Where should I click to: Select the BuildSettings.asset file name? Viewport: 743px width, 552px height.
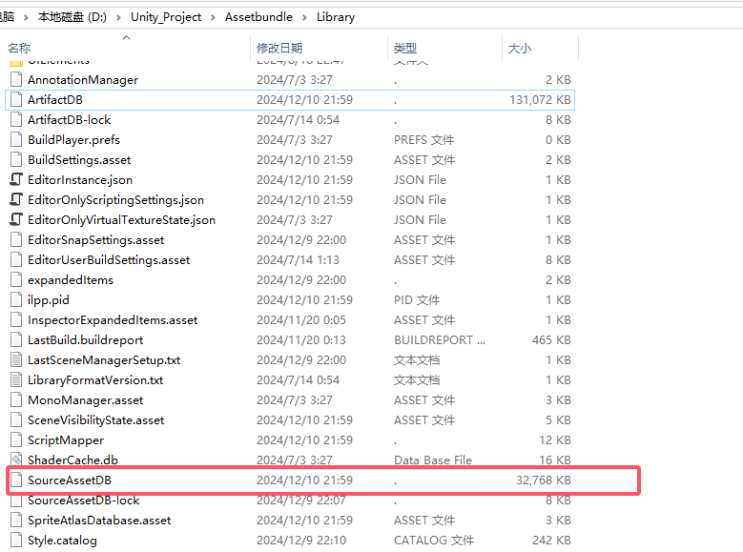point(79,159)
